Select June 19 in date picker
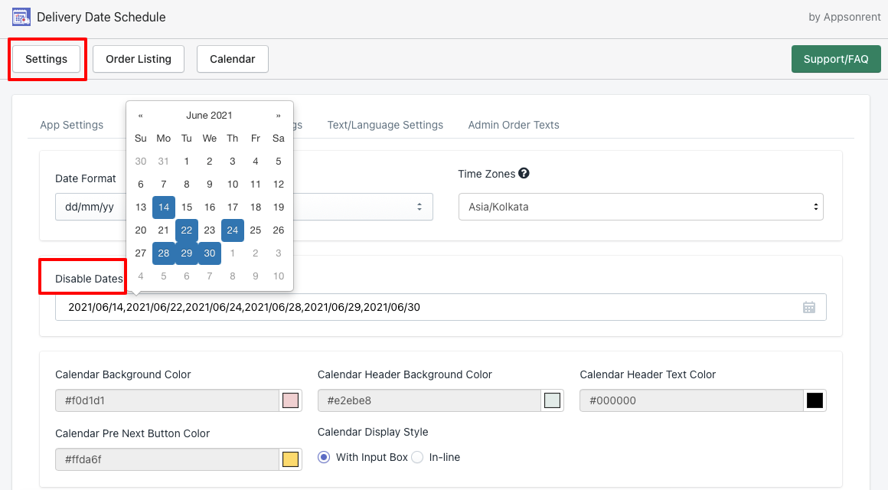 coord(279,207)
